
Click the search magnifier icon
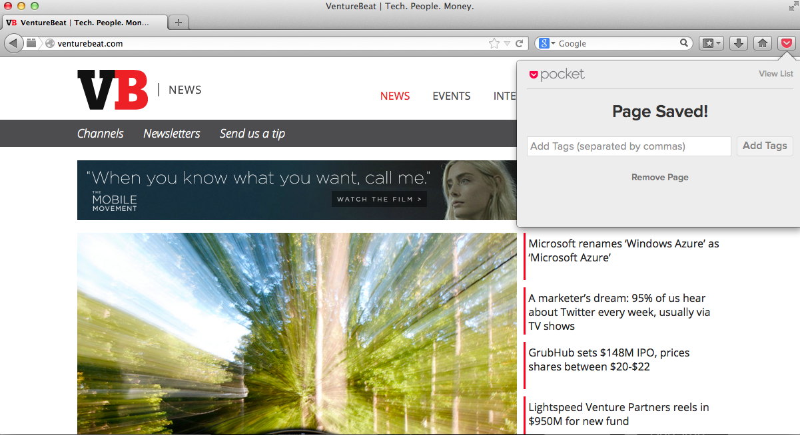684,43
